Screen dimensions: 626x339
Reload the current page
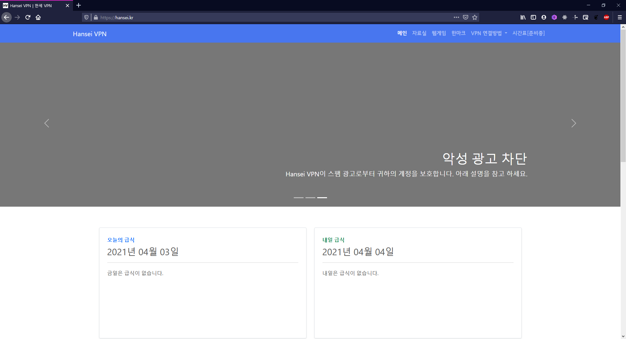28,18
